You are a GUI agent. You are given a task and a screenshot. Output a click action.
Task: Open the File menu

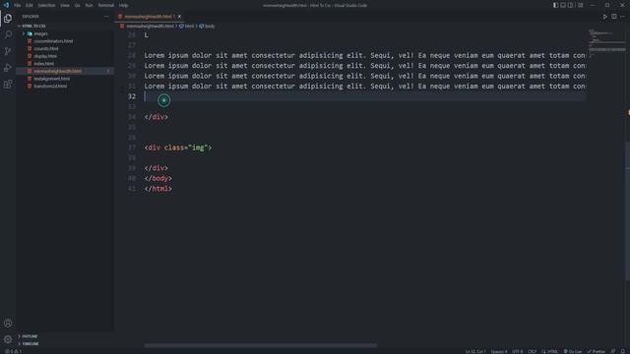tap(18, 5)
